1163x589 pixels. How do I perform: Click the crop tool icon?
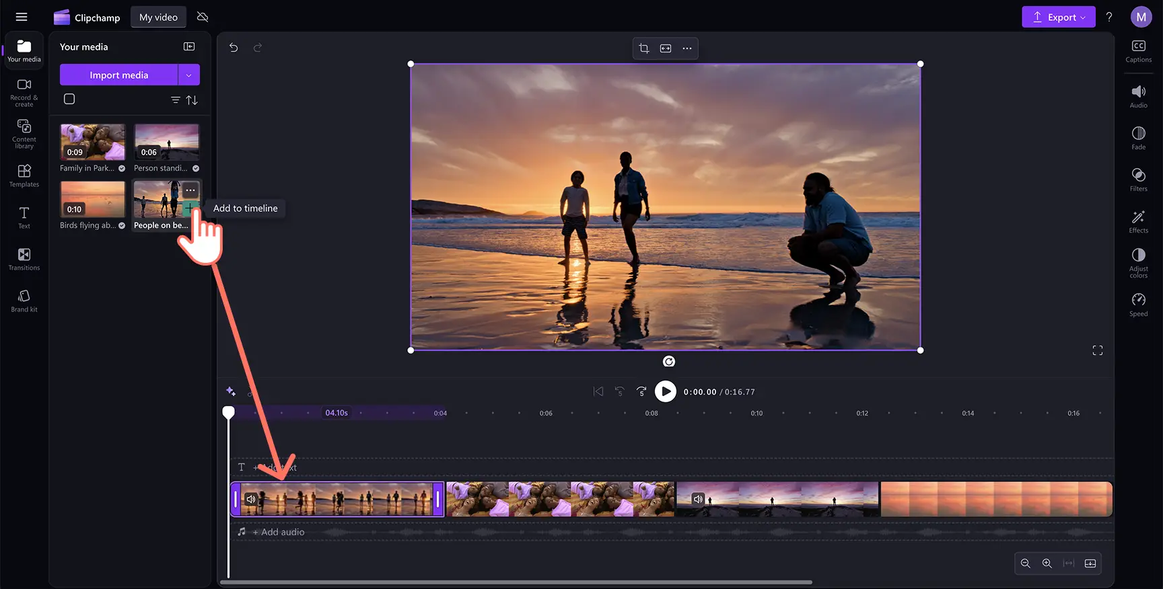644,48
